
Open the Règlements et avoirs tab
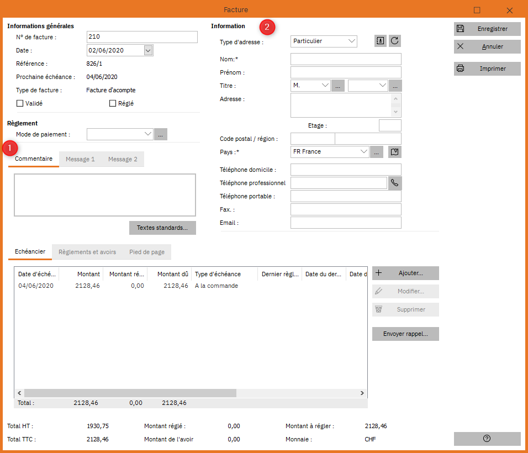point(87,252)
